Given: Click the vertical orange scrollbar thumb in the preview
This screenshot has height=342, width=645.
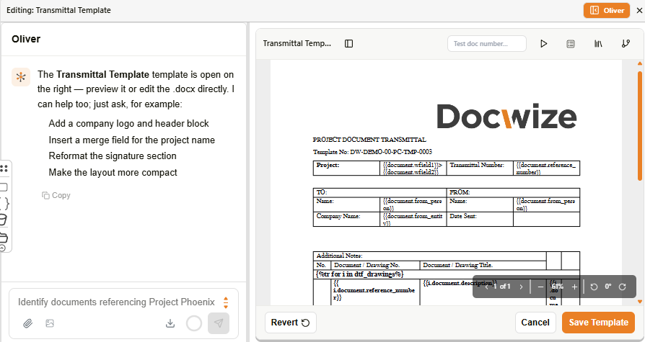Looking at the screenshot, I should point(640,126).
